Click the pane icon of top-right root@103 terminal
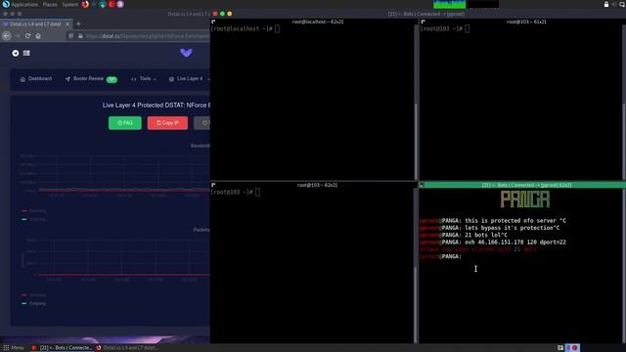This screenshot has width=626, height=352. (424, 22)
